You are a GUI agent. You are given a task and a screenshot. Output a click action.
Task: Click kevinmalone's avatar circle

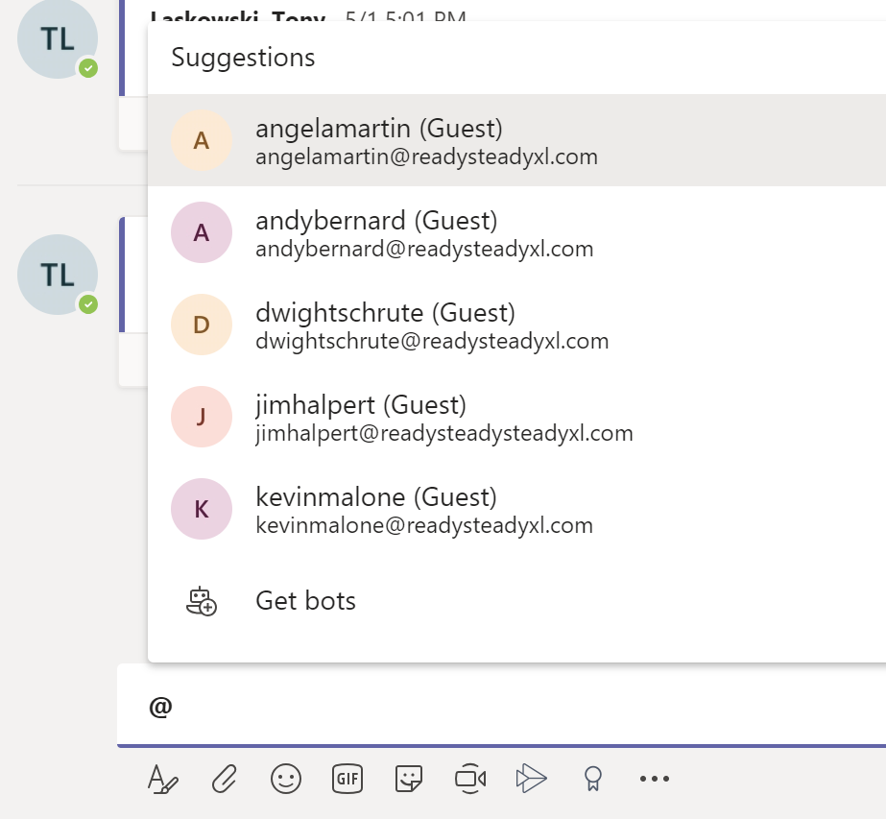(x=202, y=509)
